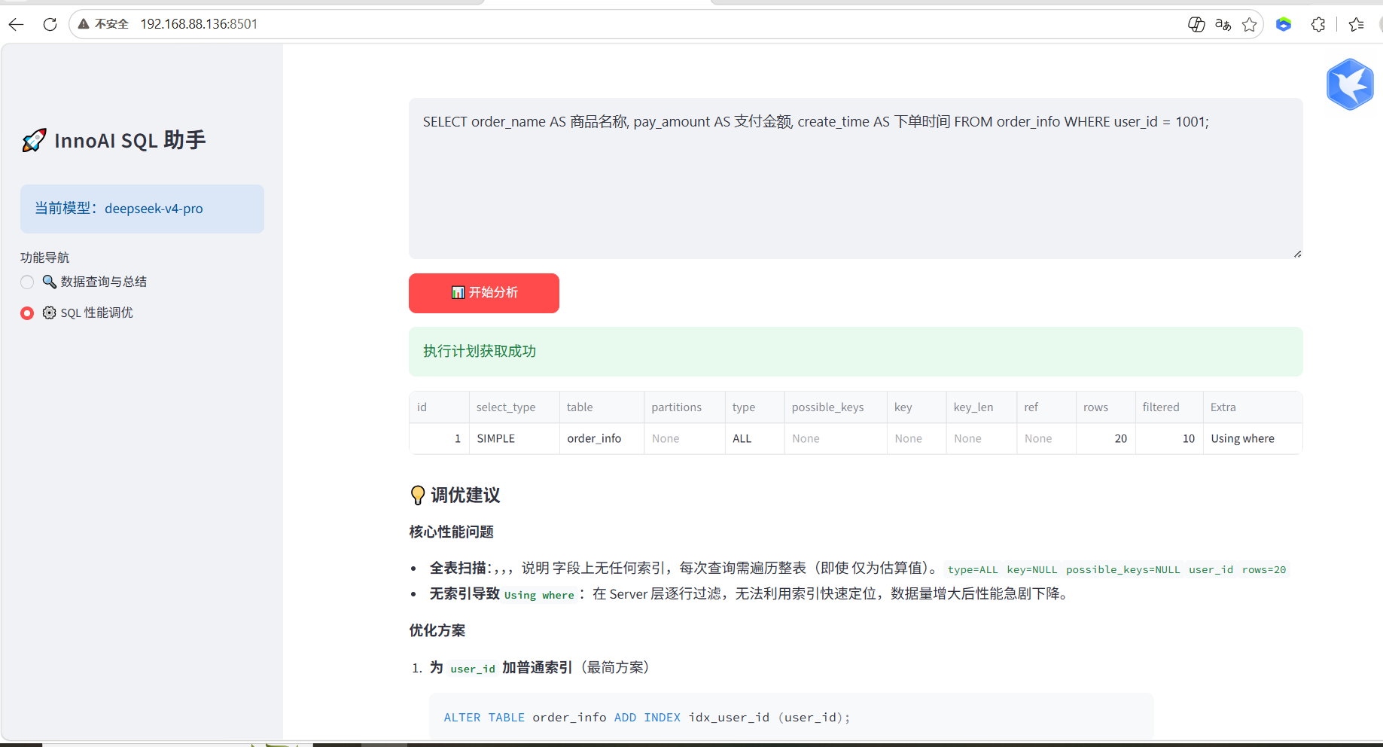Select the ALL type cell

pos(754,438)
